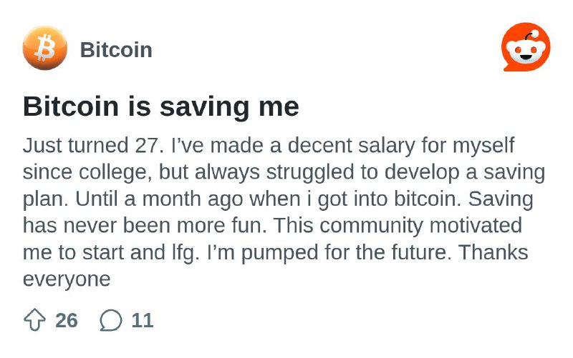Upvote the post with the arrow icon
The image size is (573, 358).
(34, 319)
